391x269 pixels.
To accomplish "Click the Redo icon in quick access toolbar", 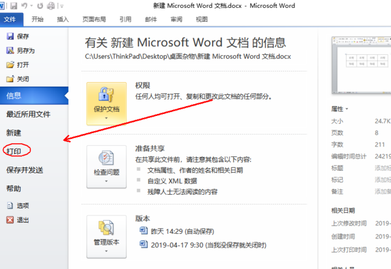I will tap(40, 5).
